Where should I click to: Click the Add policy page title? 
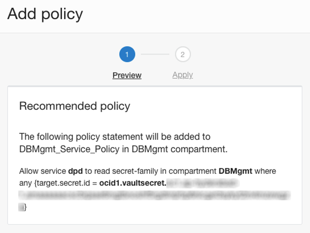45,14
